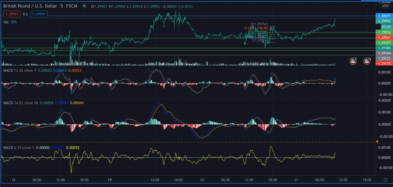Click the orange arrow marker on price axis
The image size is (393, 187).
[377, 142]
